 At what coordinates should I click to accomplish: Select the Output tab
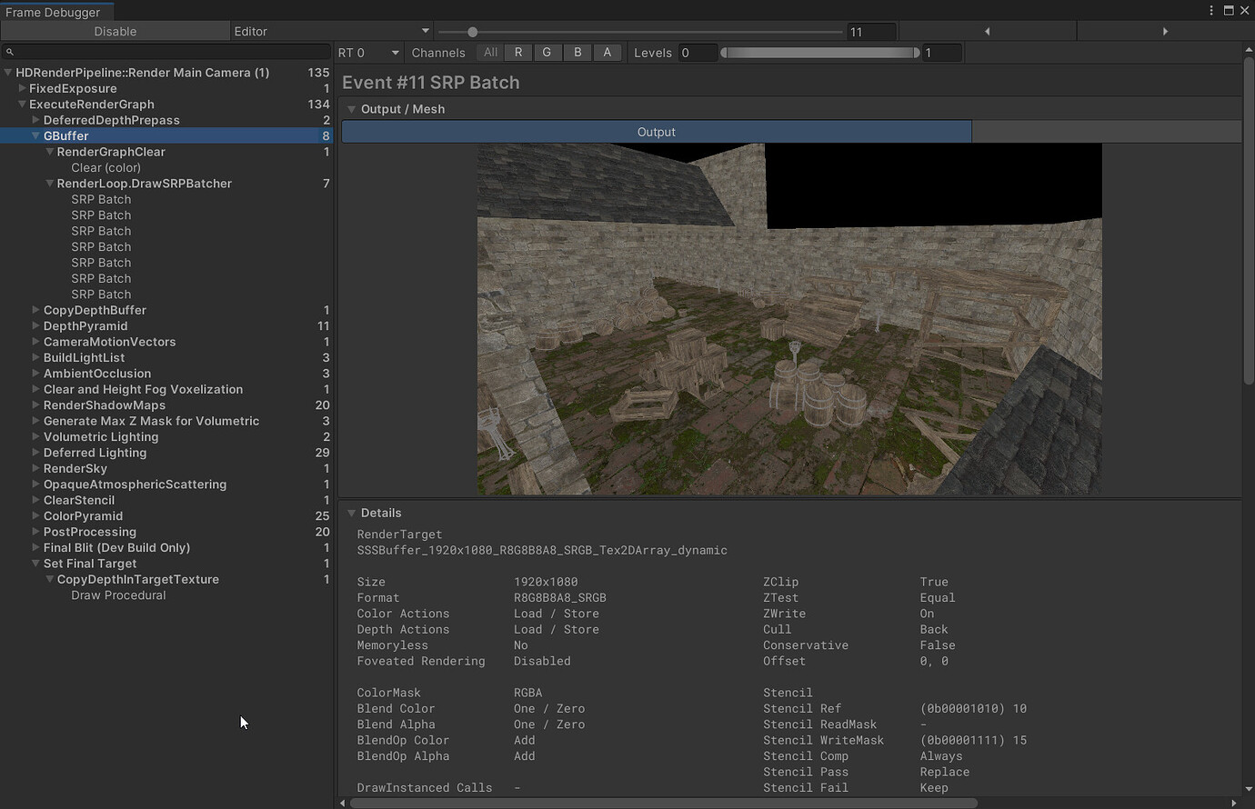(656, 132)
